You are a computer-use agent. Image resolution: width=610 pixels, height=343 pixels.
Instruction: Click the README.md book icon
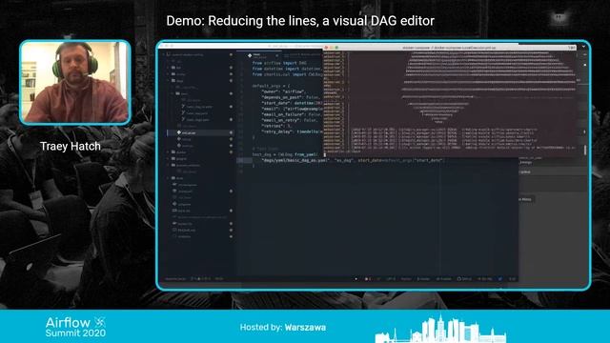174,230
